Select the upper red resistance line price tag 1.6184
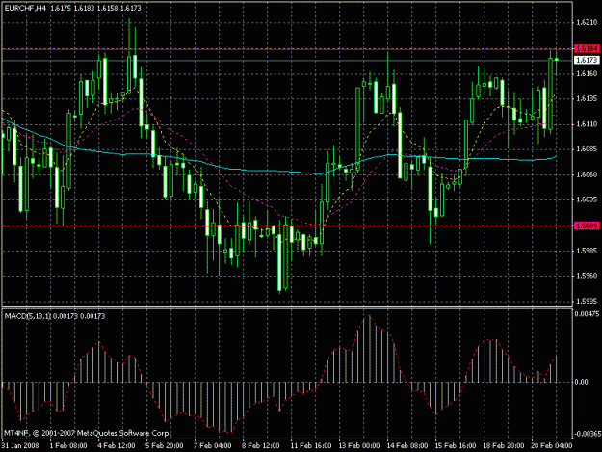Image resolution: width=602 pixels, height=452 pixels. point(587,49)
